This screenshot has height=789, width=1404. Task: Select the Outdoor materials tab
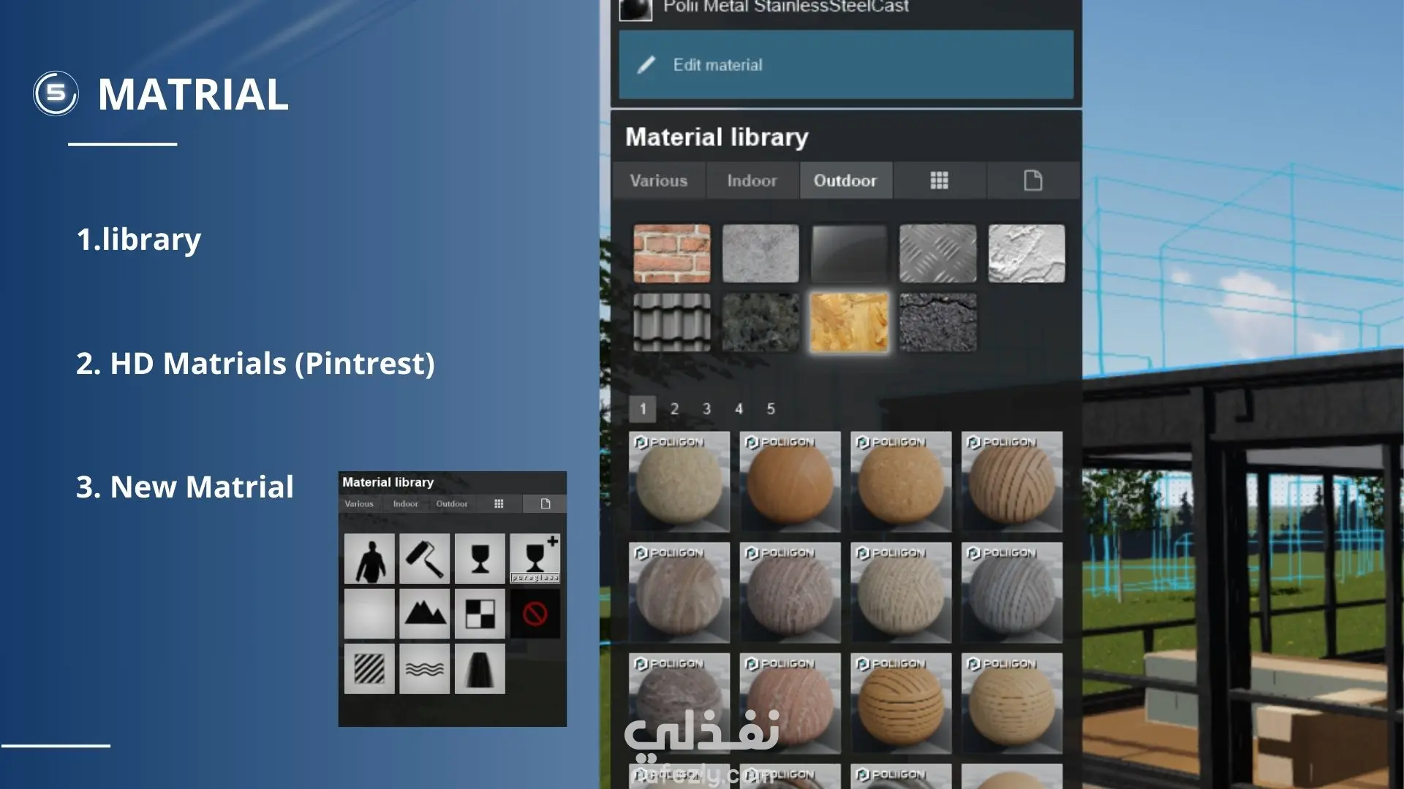point(845,180)
